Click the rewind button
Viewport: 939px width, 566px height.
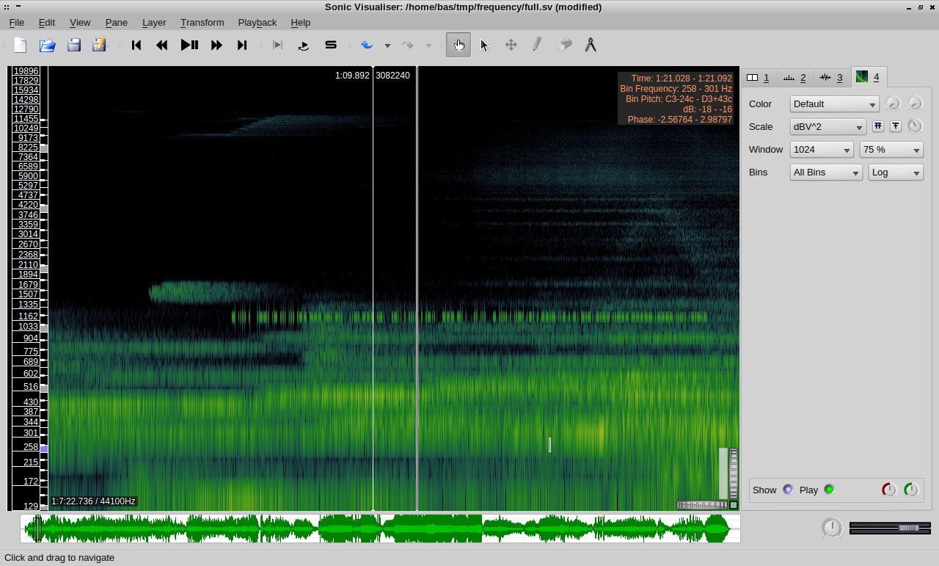[x=162, y=45]
